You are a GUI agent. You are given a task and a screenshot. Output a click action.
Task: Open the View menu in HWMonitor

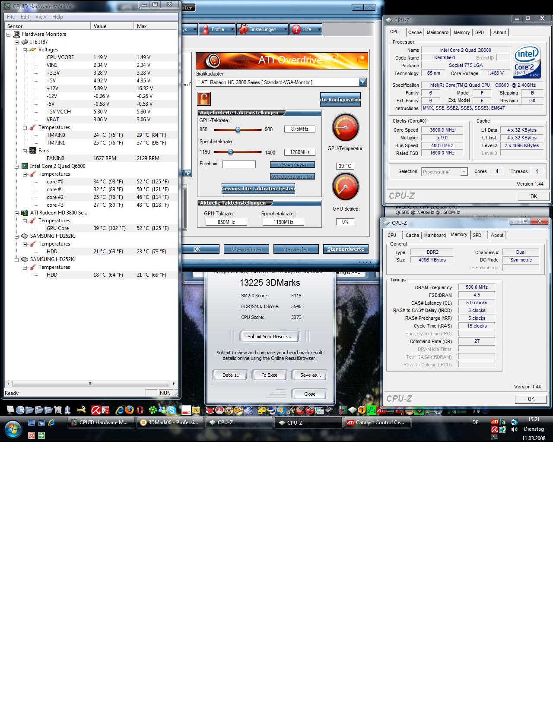tap(41, 17)
